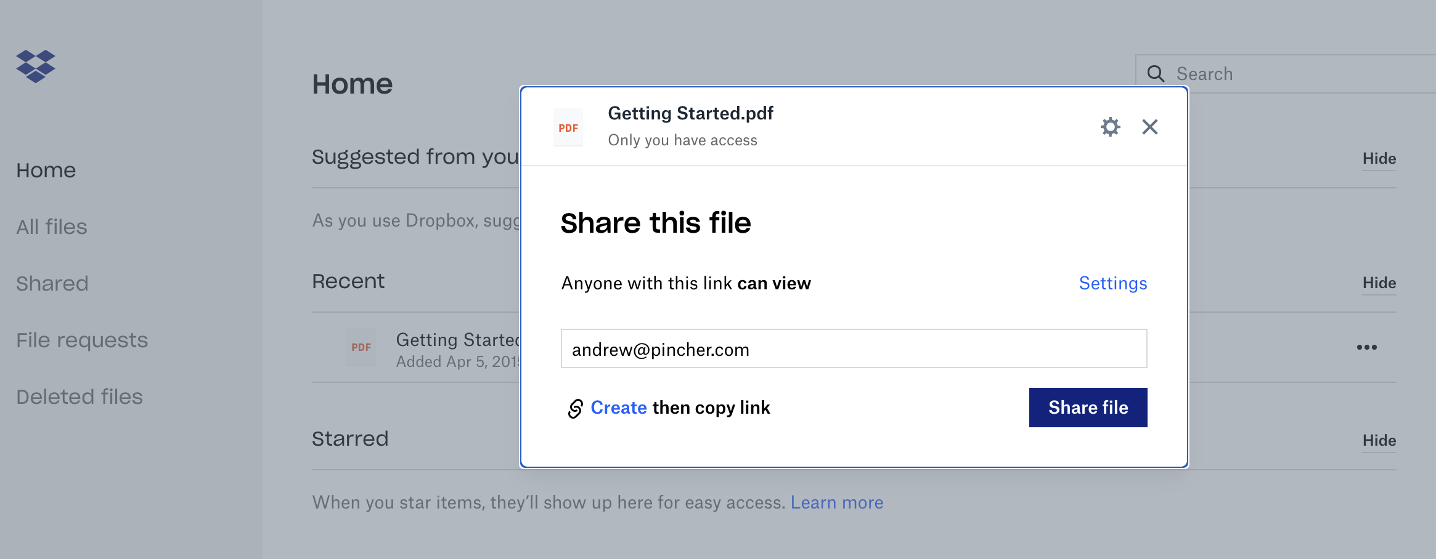Click the PDF icon in dialog header

pos(568,127)
